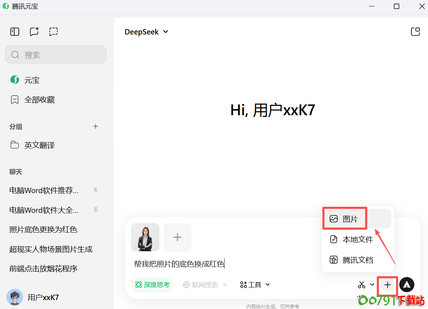428x309 pixels.
Task: Choose 本地文件 from the upload menu
Action: [x=358, y=239]
